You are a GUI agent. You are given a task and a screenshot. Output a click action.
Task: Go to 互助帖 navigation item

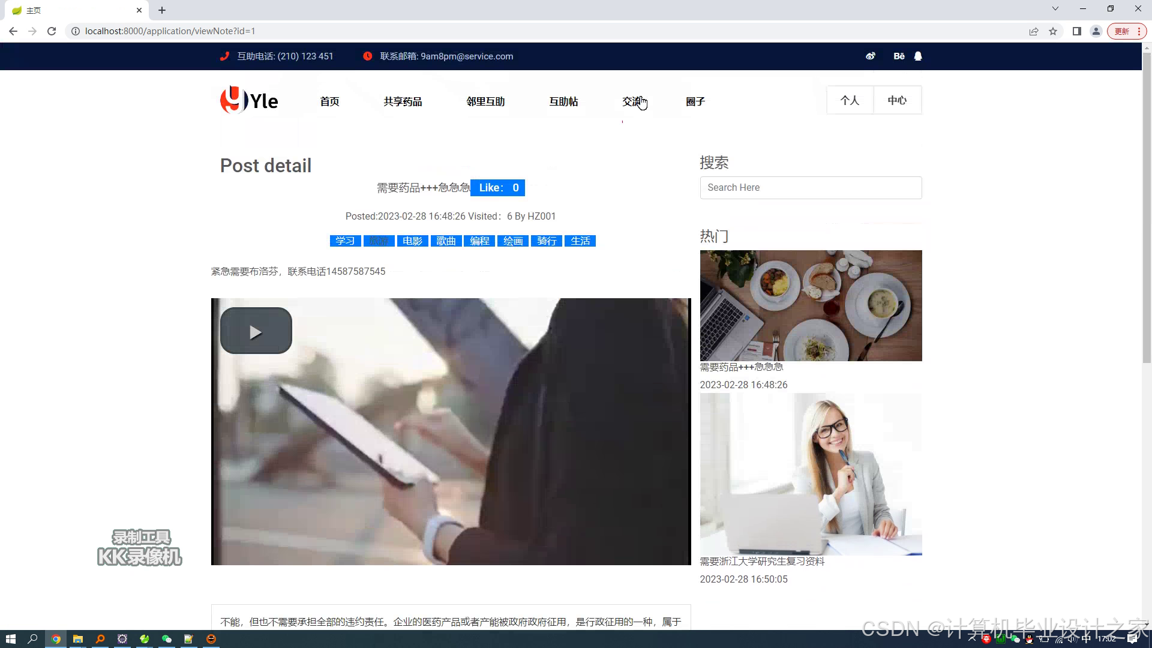pyautogui.click(x=563, y=101)
